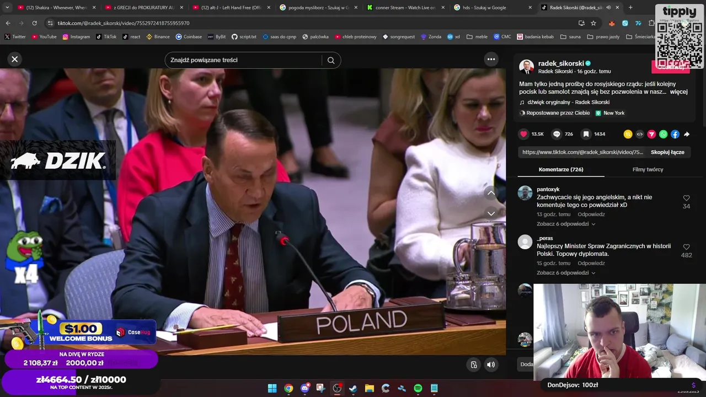Reload the page with refresh icon
The width and height of the screenshot is (706, 397).
coord(34,23)
